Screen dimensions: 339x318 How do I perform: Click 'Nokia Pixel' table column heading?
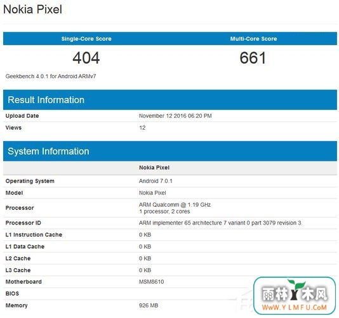[x=154, y=167]
